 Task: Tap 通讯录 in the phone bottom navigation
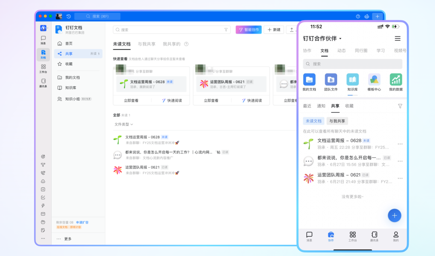[x=374, y=237]
